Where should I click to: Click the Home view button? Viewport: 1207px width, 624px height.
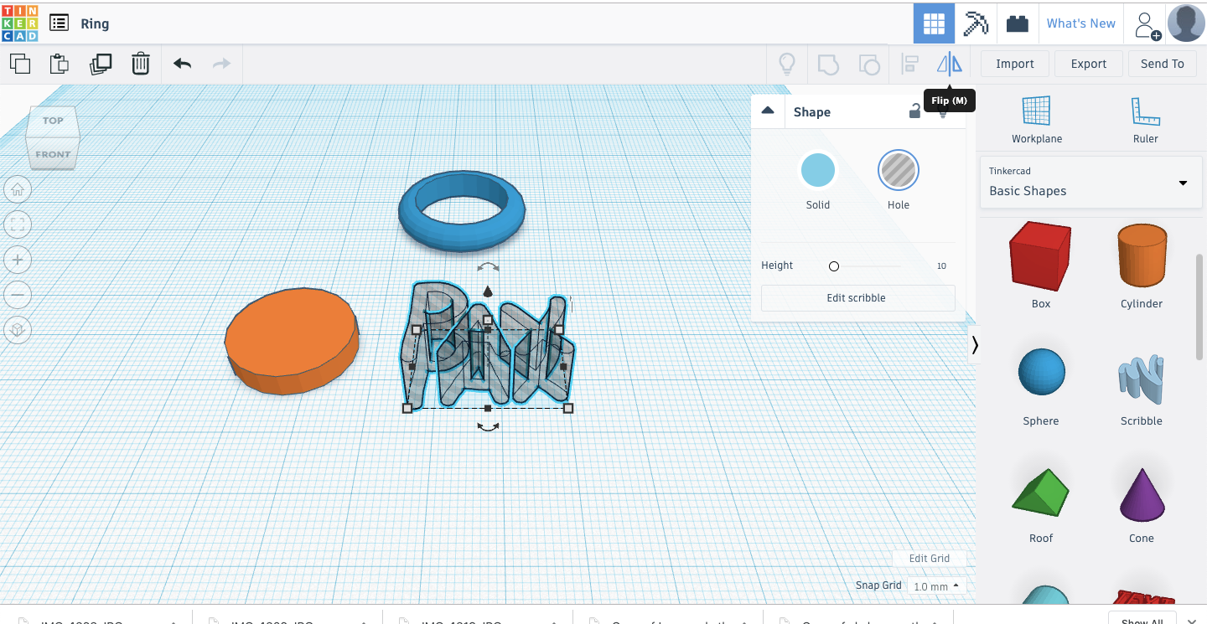[18, 190]
